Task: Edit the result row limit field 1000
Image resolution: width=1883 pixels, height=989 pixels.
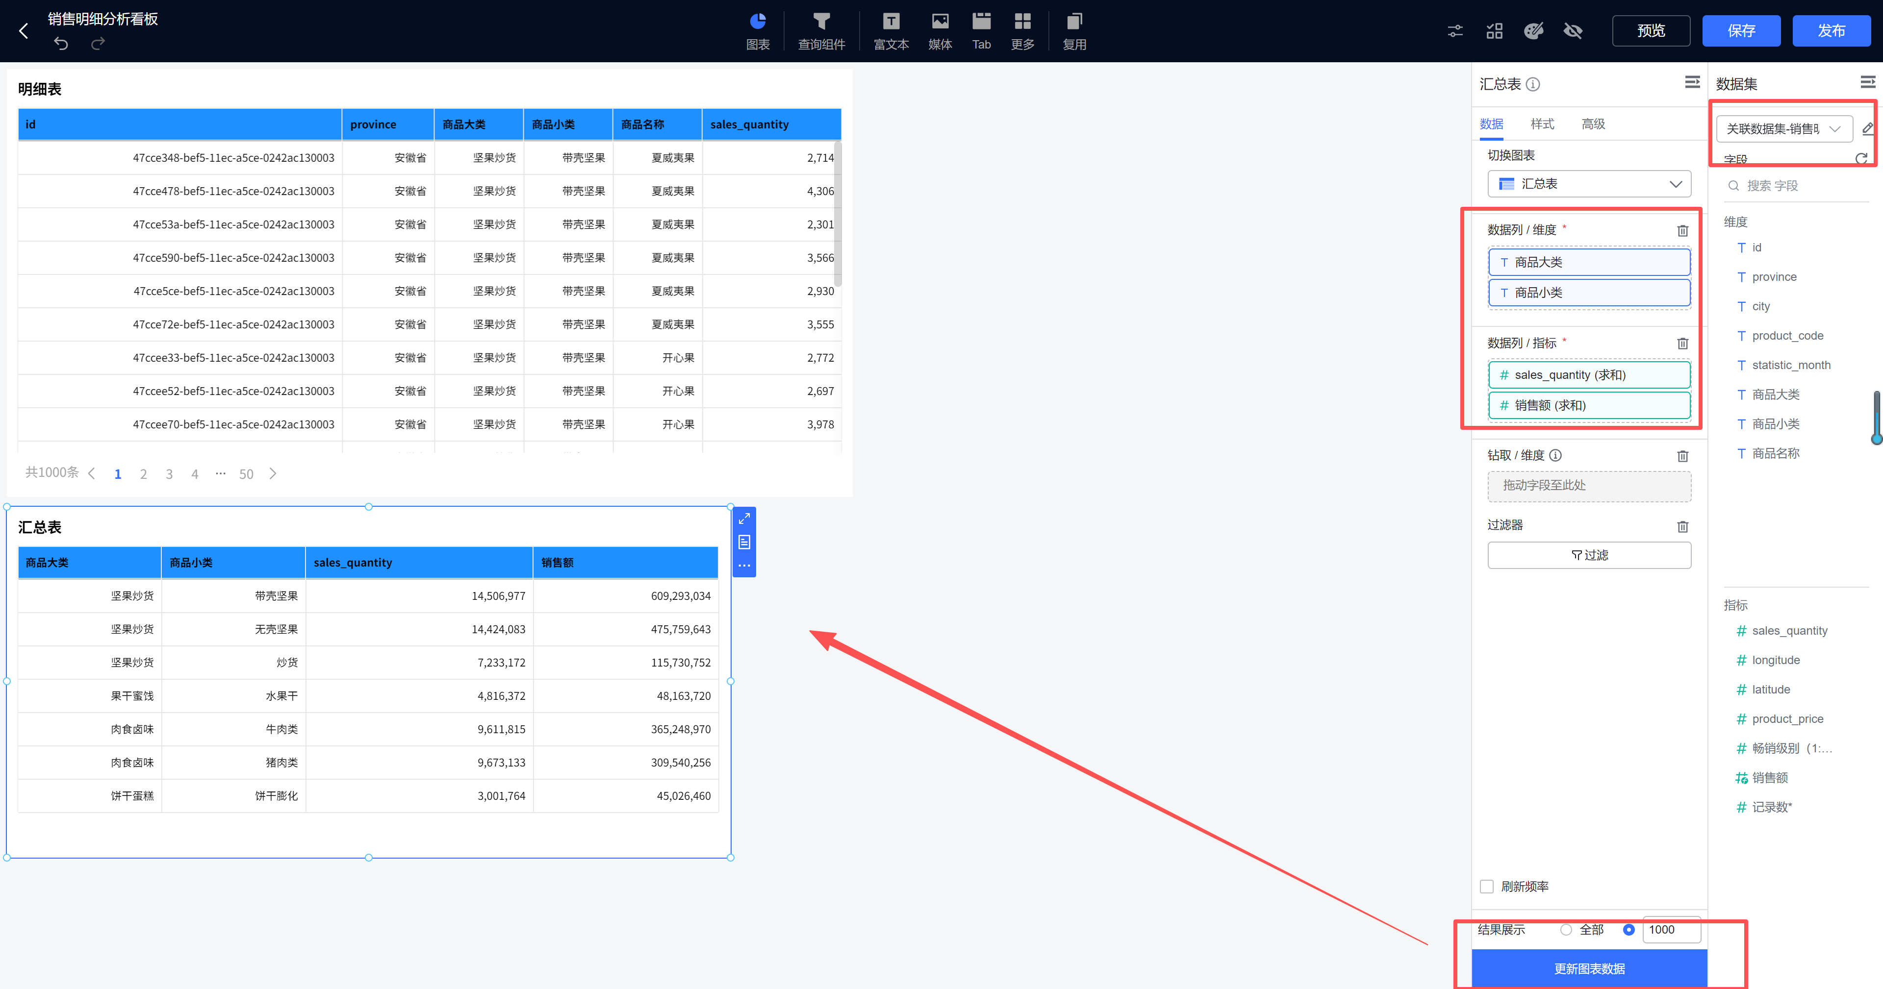Action: click(x=1671, y=930)
